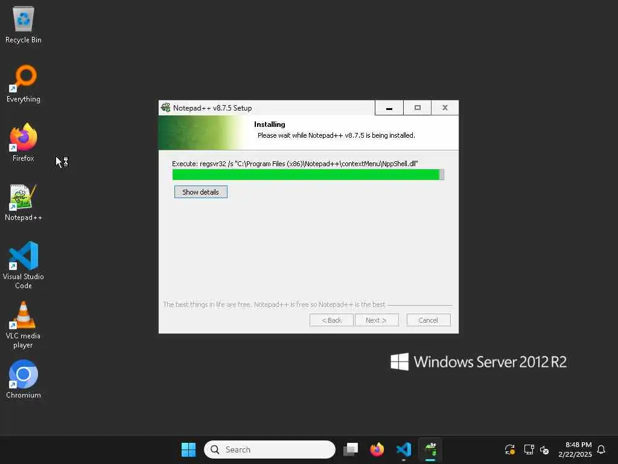Click the Notepad++ Setup title bar icon

(x=165, y=108)
